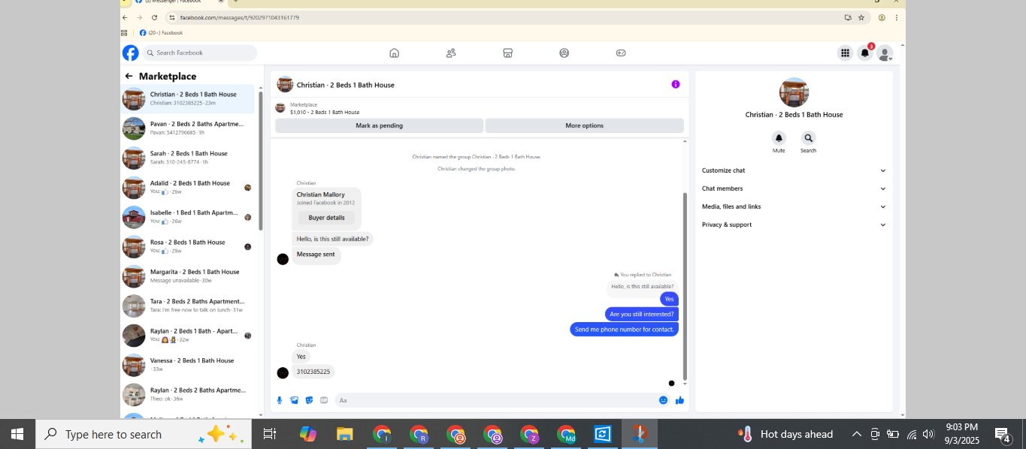Image resolution: width=1026 pixels, height=449 pixels.
Task: Open the Sarah 2 Beds 1 Bath House chat
Action: (188, 158)
